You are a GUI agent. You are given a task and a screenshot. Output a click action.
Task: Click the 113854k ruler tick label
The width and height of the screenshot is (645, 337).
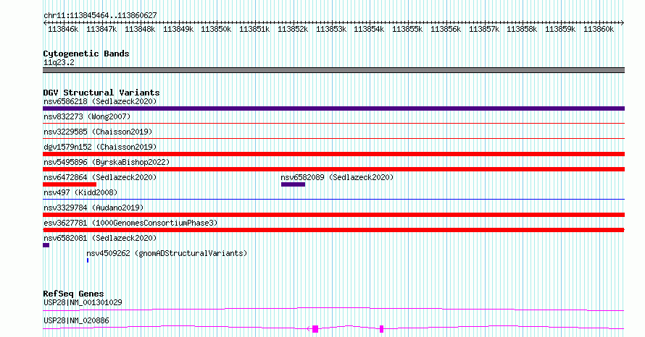tap(369, 30)
